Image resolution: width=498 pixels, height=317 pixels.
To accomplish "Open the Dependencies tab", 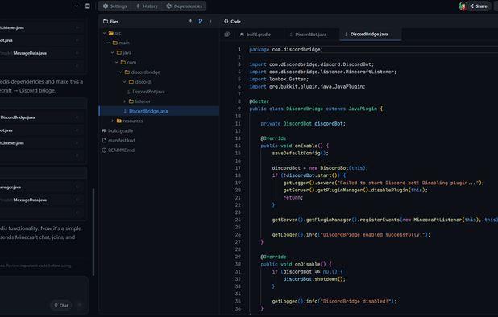I will click(x=185, y=6).
